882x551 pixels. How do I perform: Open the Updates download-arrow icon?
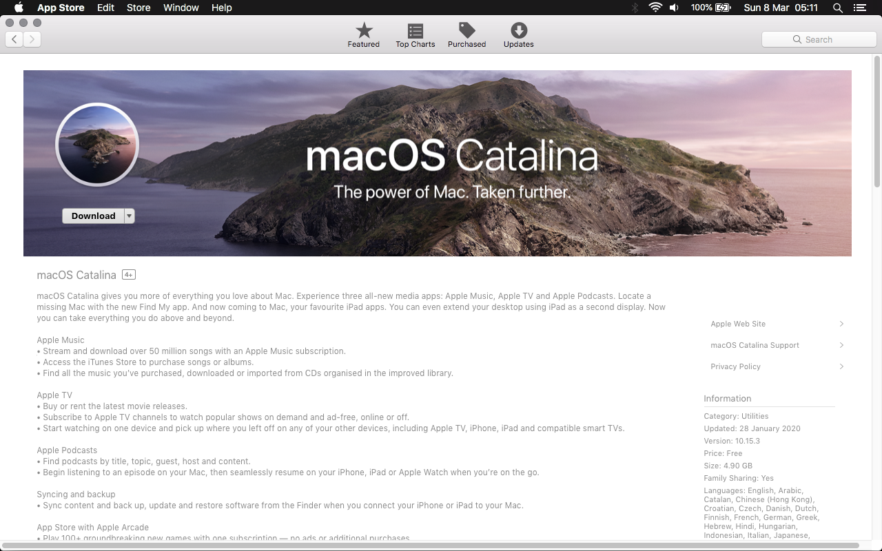[x=519, y=30]
